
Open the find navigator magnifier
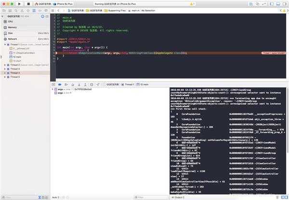click(16, 11)
